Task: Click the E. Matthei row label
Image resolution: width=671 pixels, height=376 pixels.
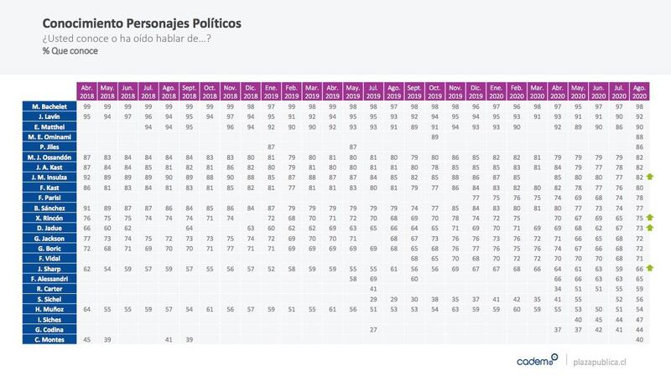Action: [49, 127]
